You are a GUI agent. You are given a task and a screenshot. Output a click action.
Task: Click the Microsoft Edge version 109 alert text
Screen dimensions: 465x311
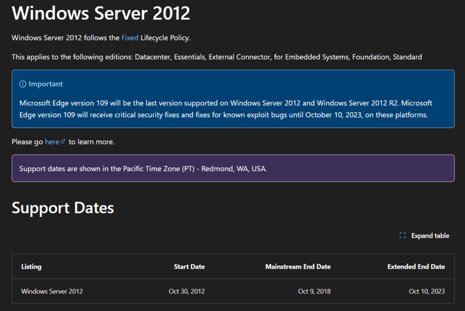(225, 109)
